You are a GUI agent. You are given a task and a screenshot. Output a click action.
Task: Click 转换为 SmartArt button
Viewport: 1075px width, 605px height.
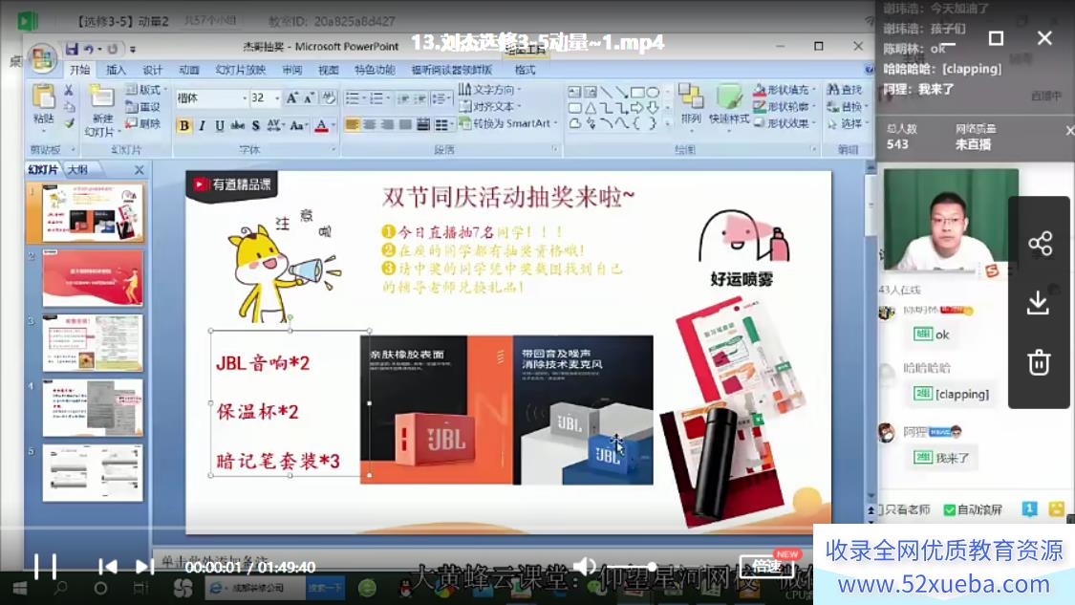tap(508, 123)
